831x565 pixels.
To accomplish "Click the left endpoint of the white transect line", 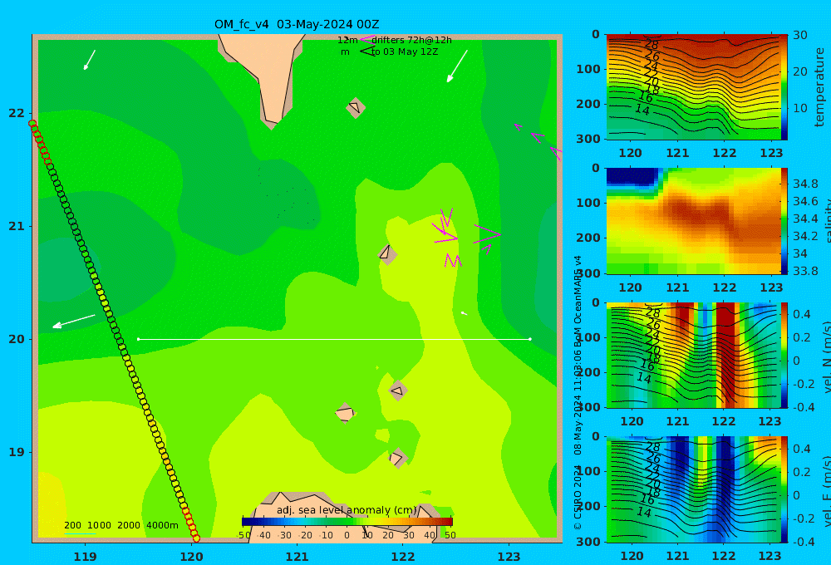I will [x=138, y=339].
